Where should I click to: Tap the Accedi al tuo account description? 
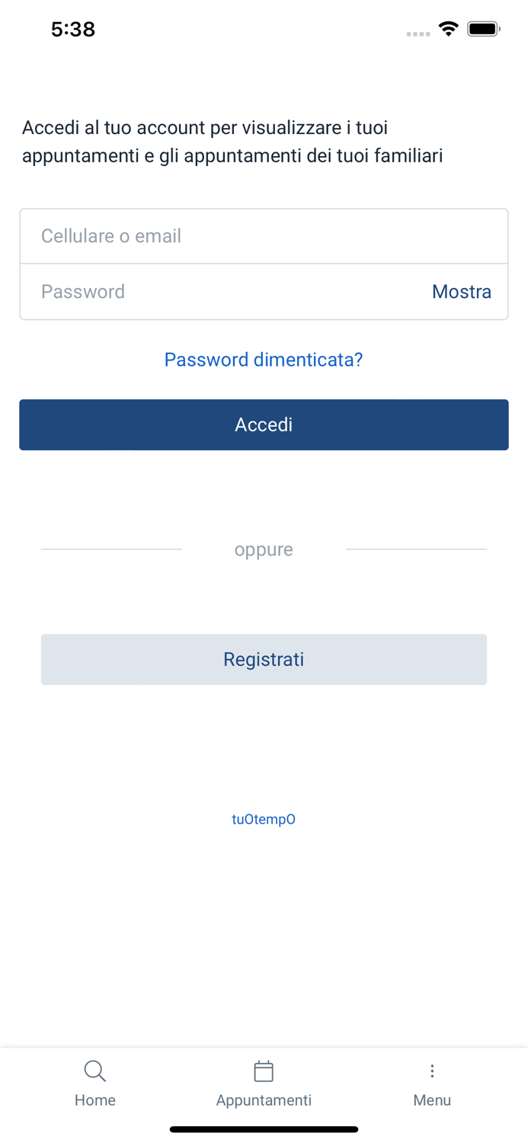tap(232, 142)
